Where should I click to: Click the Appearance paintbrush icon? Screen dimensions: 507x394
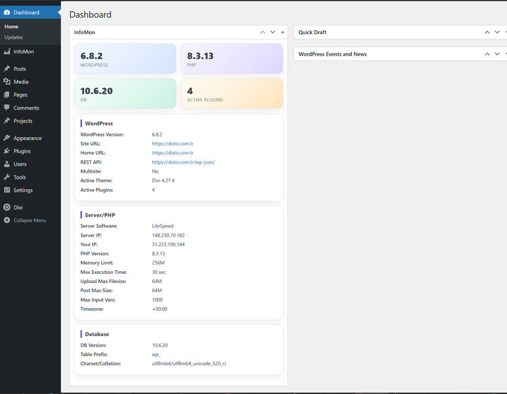coord(7,138)
